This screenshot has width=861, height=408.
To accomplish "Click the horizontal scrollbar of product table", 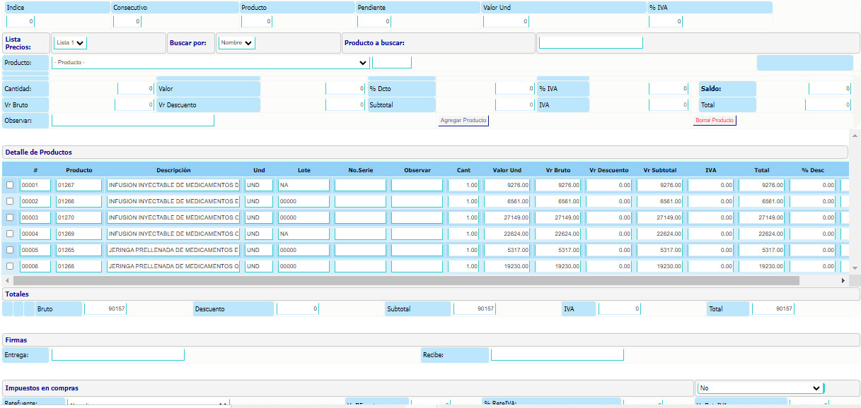I will (x=403, y=280).
